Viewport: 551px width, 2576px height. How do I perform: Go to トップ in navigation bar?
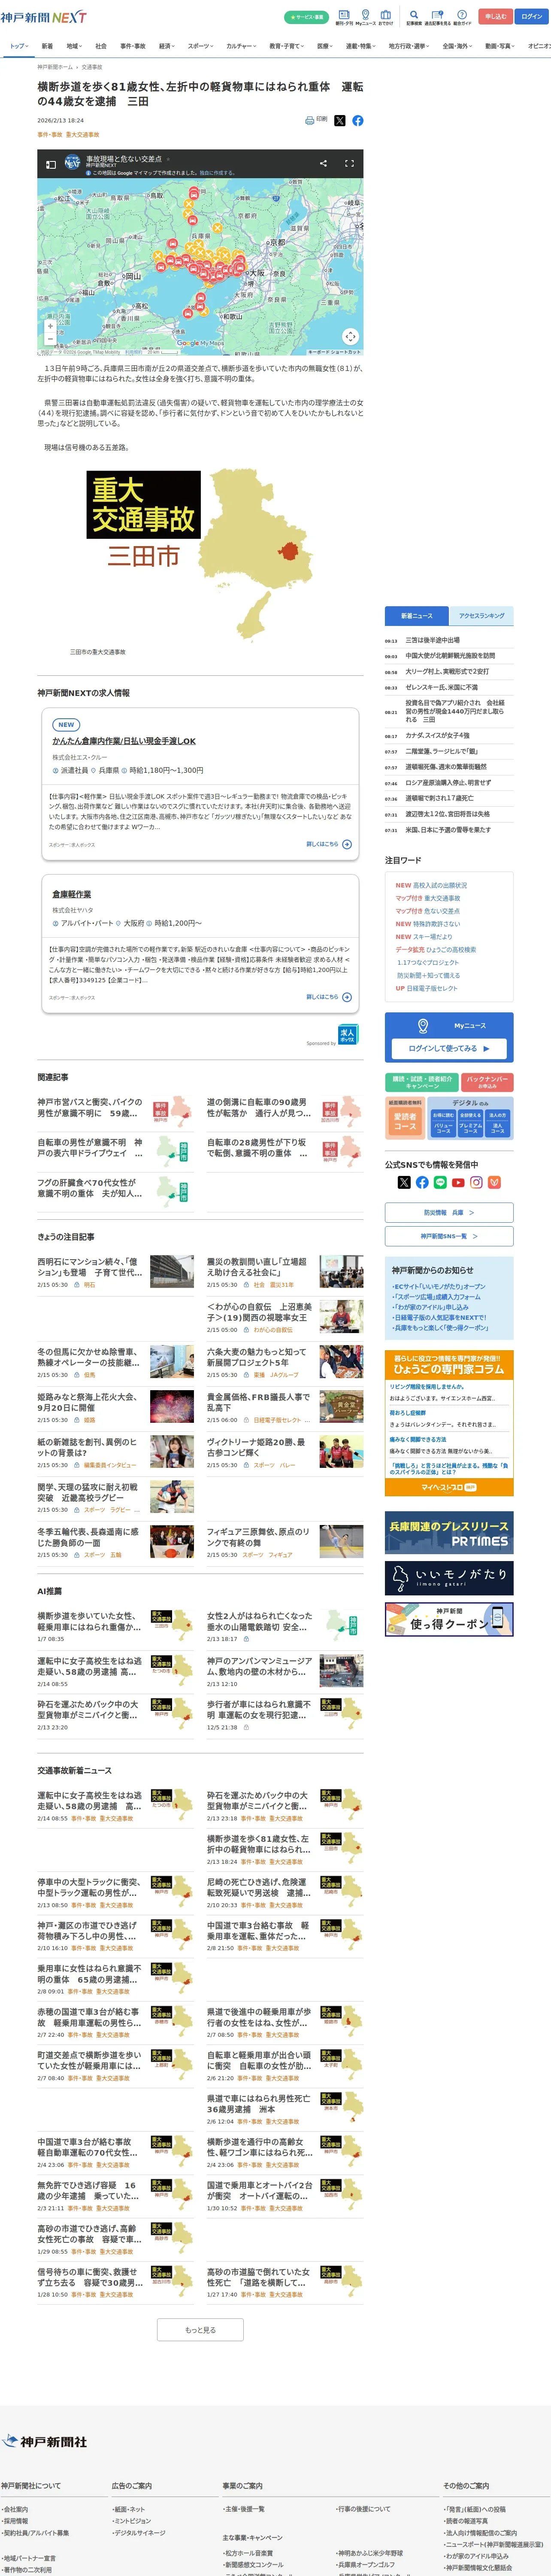click(x=18, y=46)
